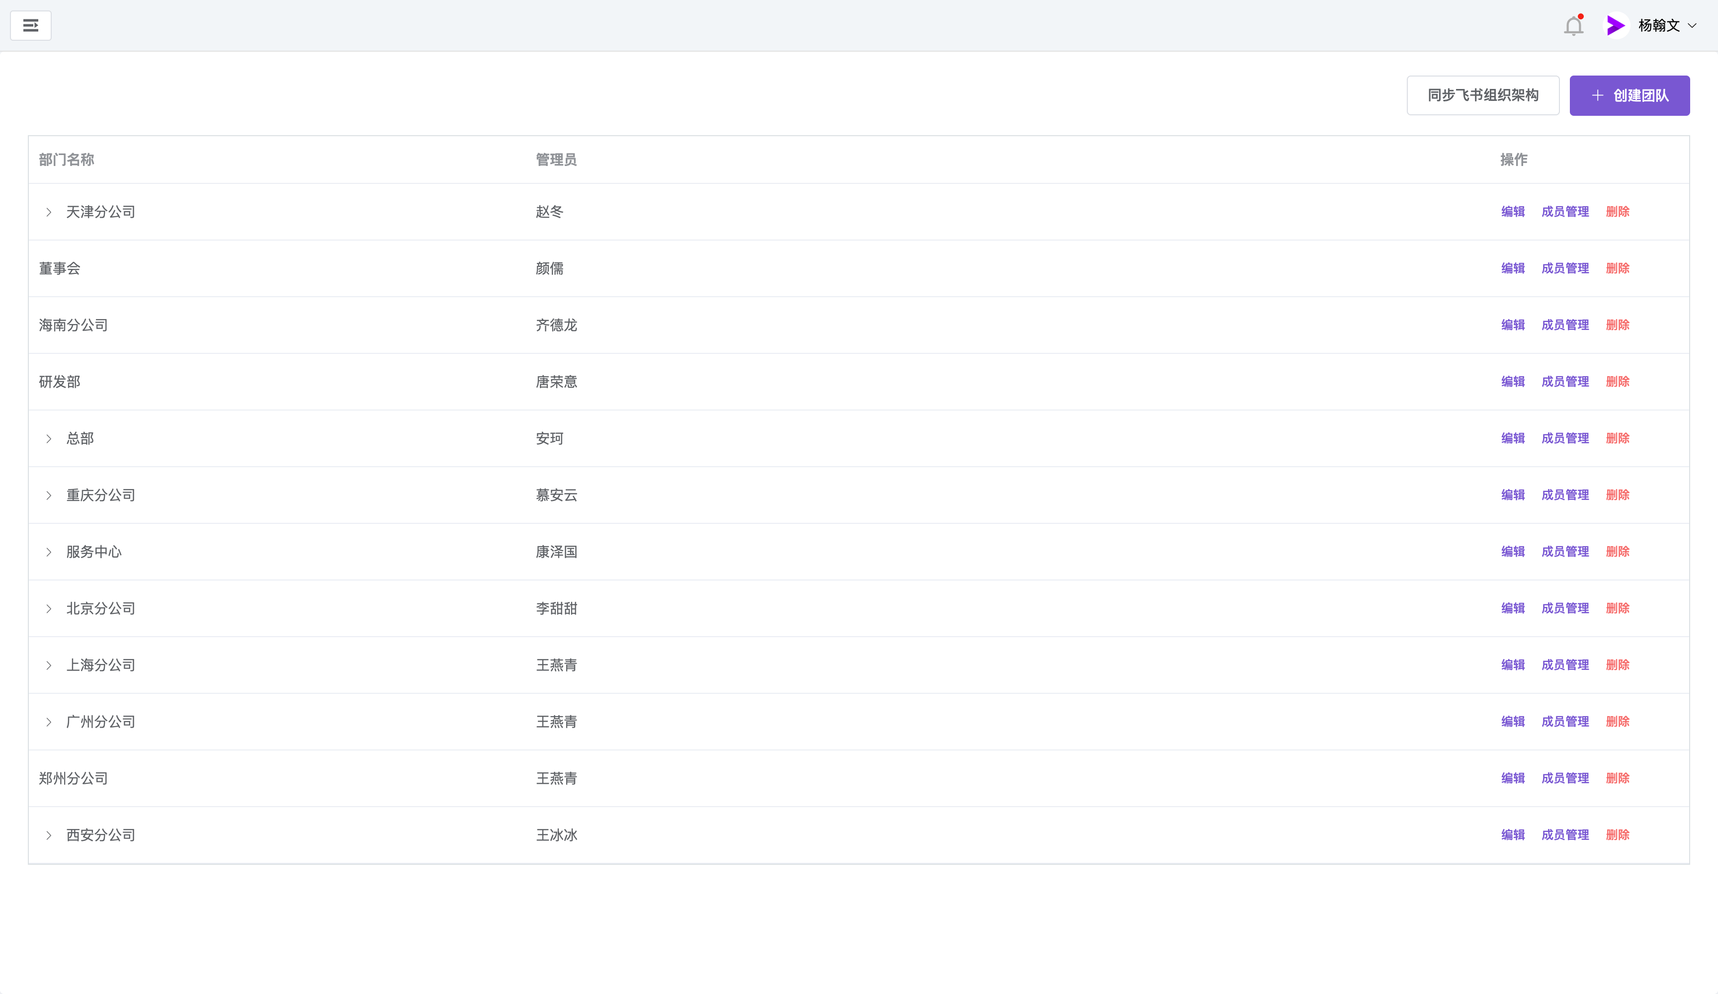Open 成员管理 for 上海分公司
Image resolution: width=1718 pixels, height=994 pixels.
(1564, 664)
